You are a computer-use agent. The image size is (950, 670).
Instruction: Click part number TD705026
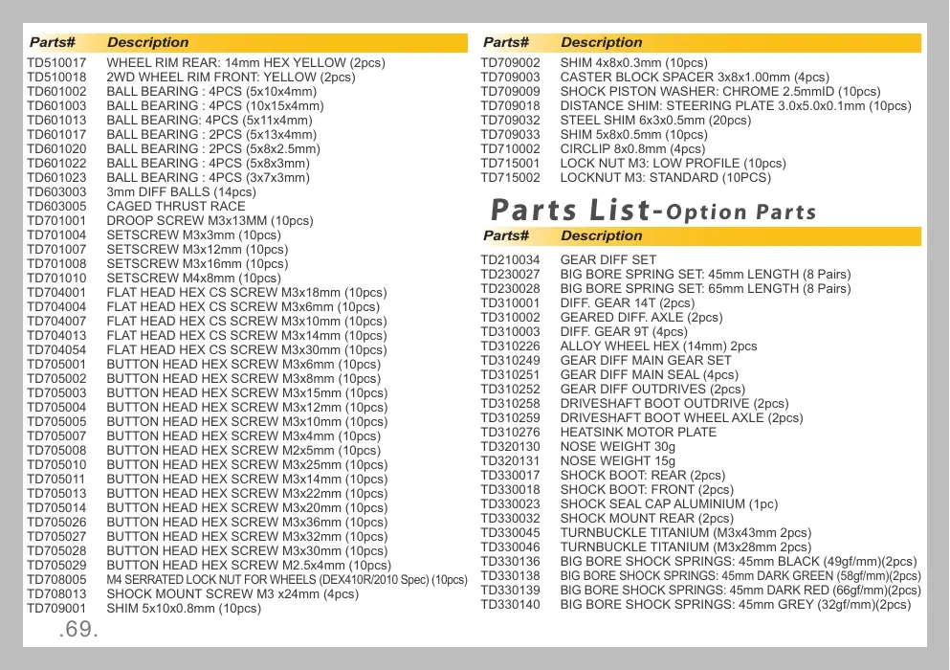click(56, 522)
